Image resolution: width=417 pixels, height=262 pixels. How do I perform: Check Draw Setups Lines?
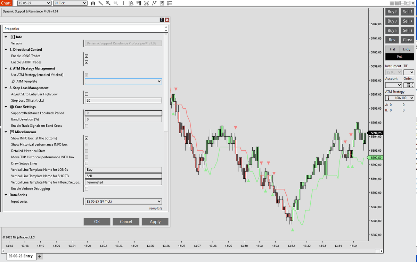87,163
